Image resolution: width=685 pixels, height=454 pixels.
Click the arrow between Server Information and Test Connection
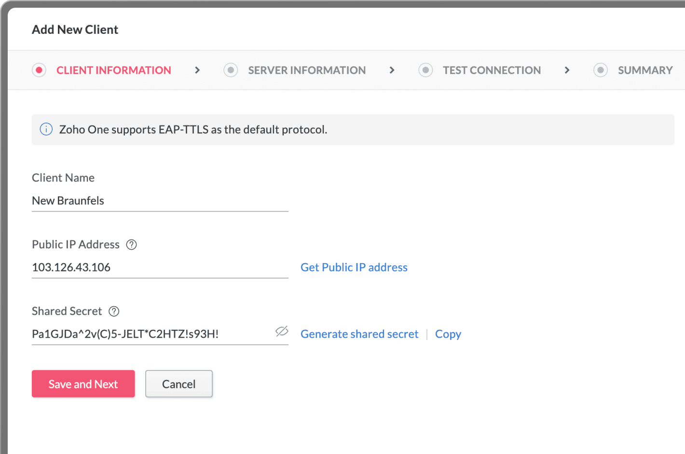pos(392,70)
